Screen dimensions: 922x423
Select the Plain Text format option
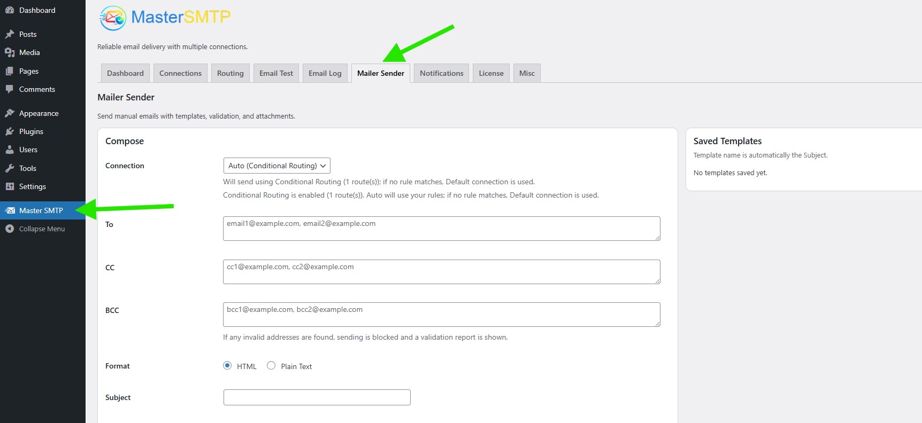[271, 366]
